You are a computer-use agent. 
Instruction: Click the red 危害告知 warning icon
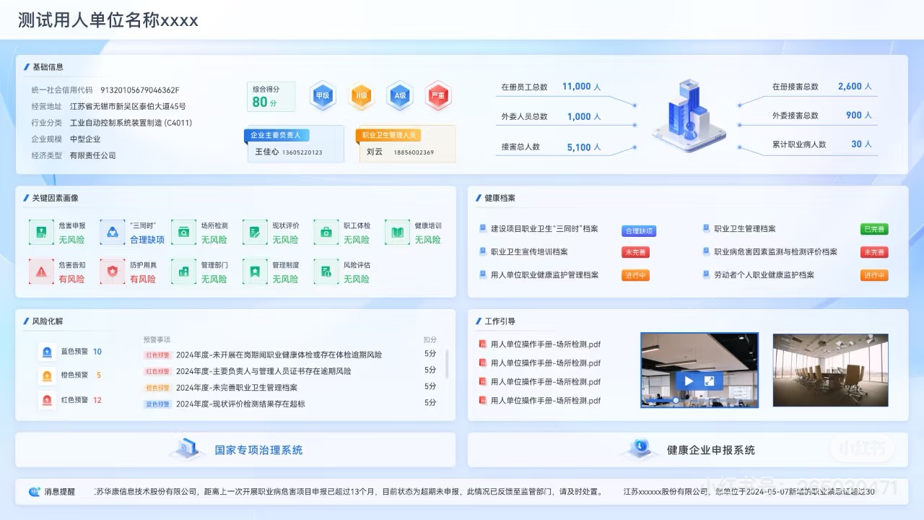[x=41, y=271]
